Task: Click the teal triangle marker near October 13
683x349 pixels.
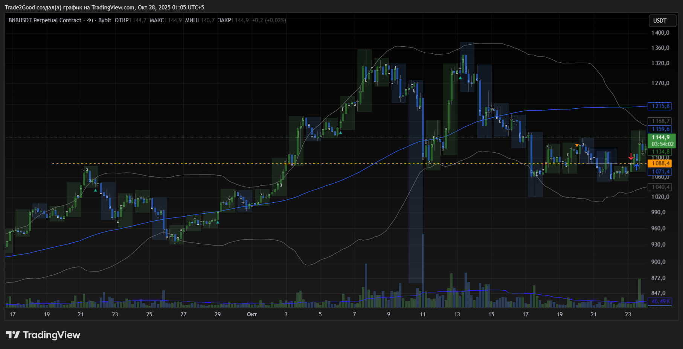Action: (460, 78)
